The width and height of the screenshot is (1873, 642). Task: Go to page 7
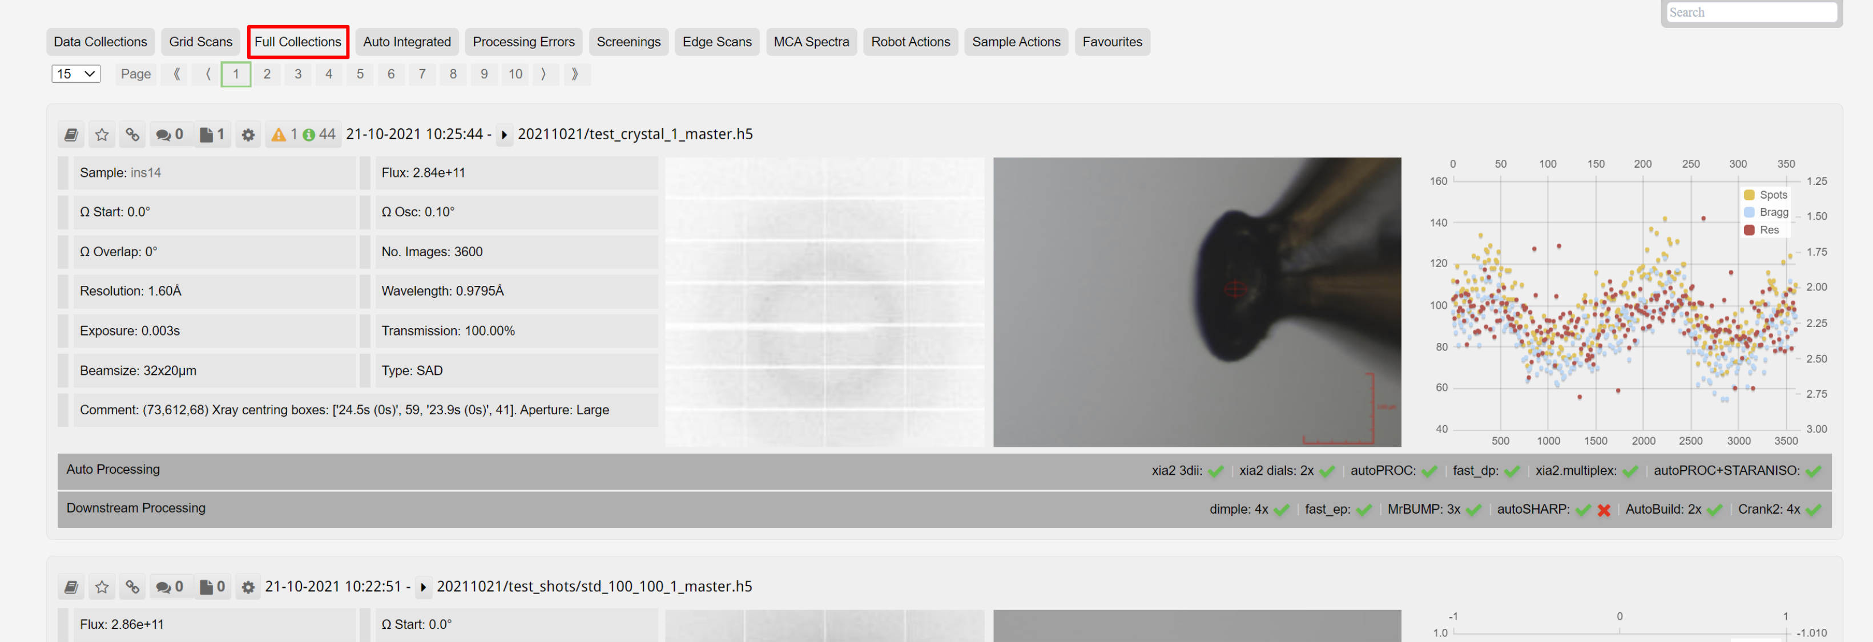click(x=422, y=74)
